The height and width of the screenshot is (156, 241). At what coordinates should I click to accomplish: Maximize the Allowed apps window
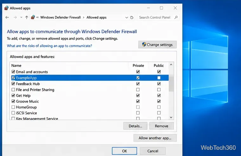161,8
